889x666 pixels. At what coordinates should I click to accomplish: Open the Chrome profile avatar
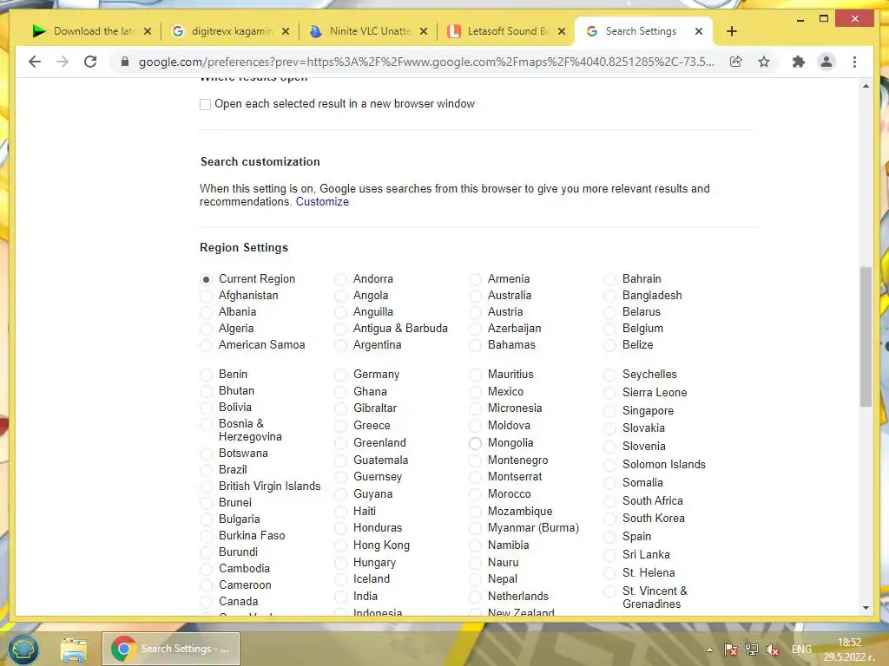point(826,62)
